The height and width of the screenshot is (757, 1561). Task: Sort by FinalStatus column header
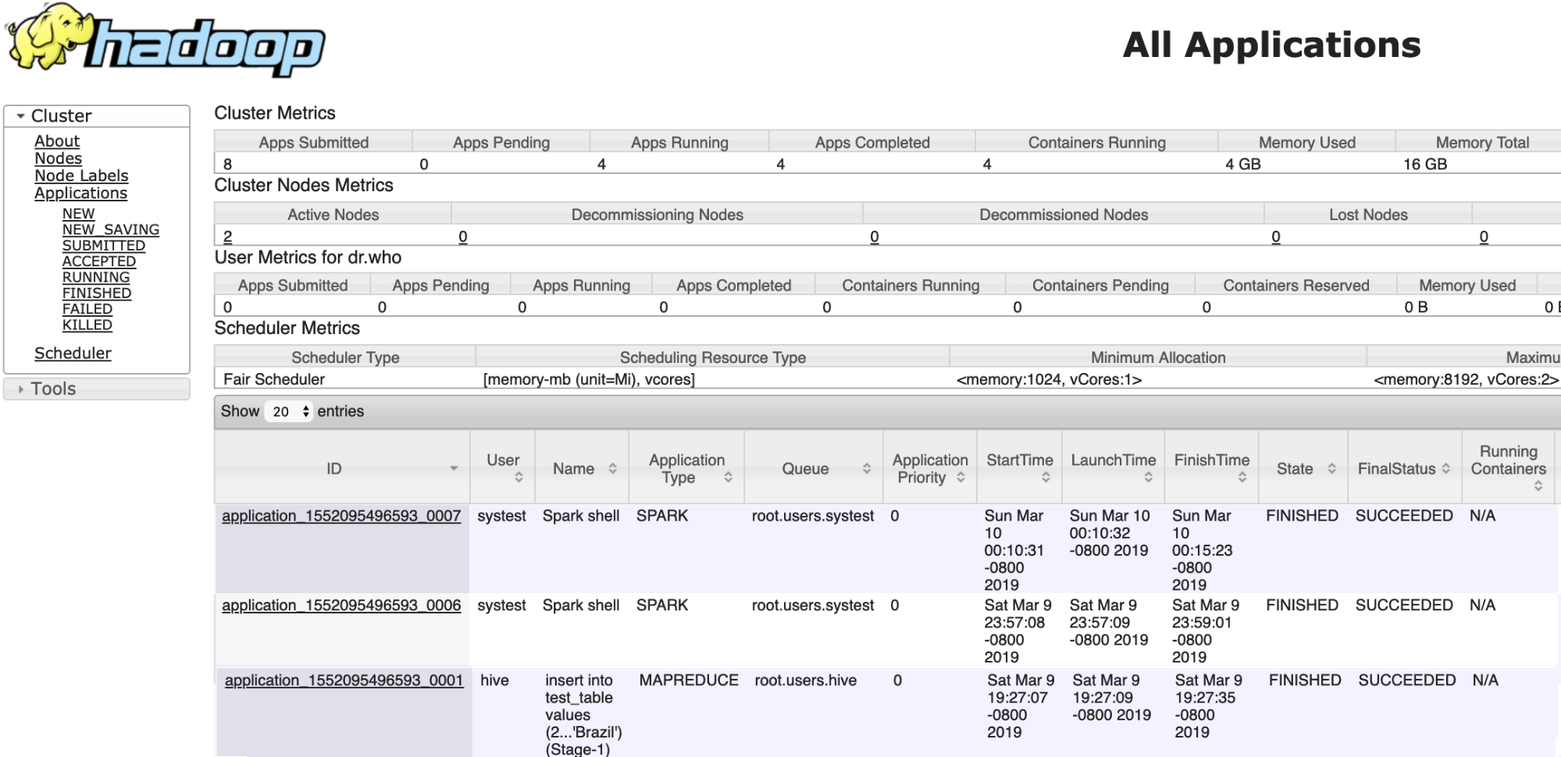click(1403, 468)
